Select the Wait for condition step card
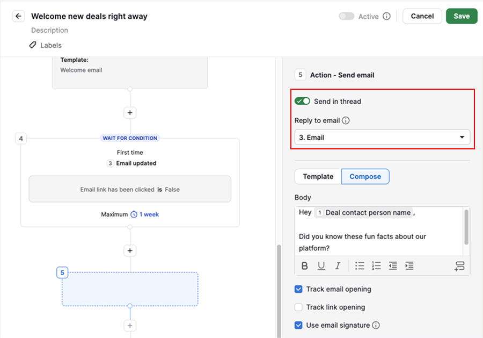Screen dimensions: 483x338 point(130,183)
